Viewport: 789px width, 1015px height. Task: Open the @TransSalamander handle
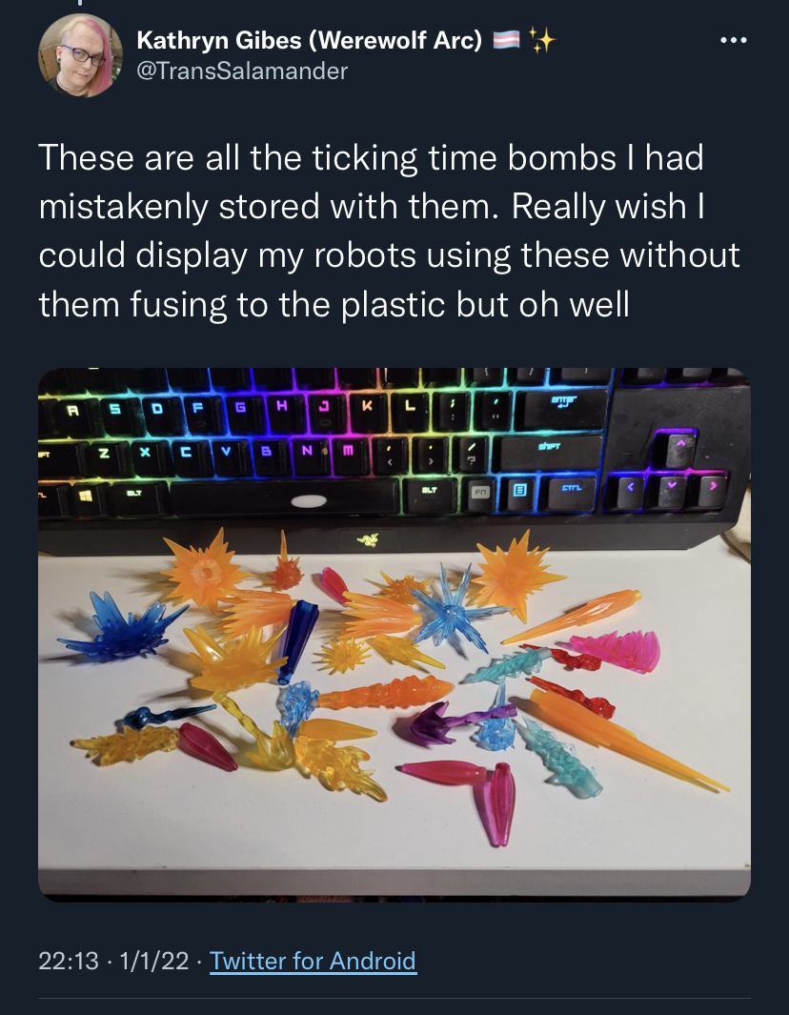click(x=242, y=71)
